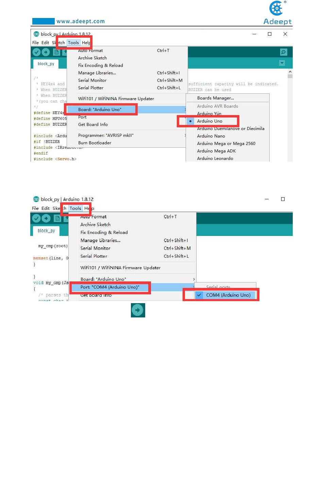This screenshot has height=478, width=323.
Task: Open Boards Manager... in boards submenu
Action: tap(227, 98)
